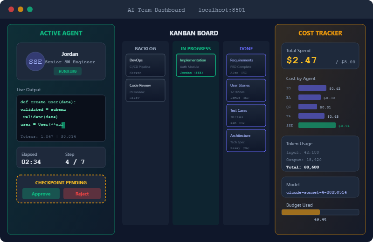
Task: Click the elapsed time 02:34 value
Action: click(31, 162)
